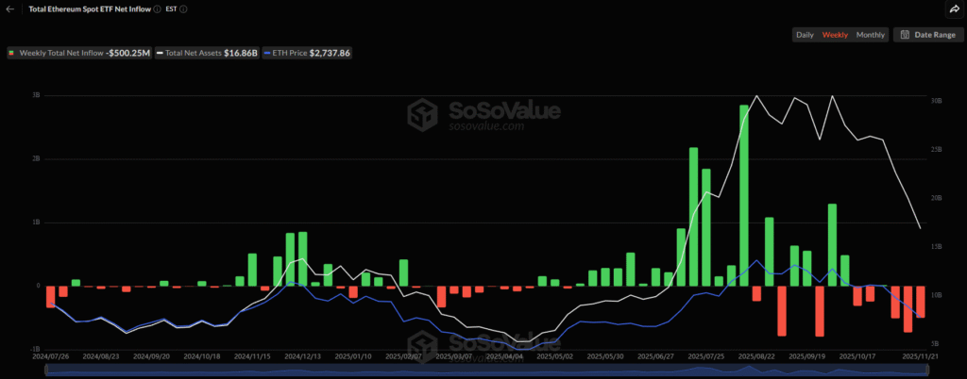The height and width of the screenshot is (379, 967).
Task: Click the 30B right axis label
Action: tap(936, 100)
